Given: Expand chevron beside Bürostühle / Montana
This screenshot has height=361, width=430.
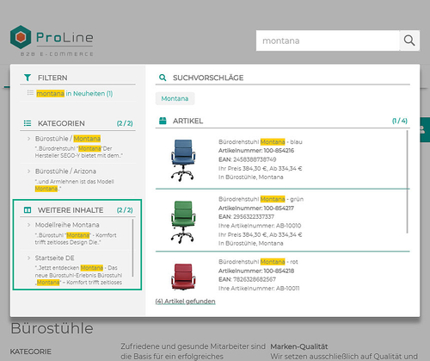Looking at the screenshot, I should [x=28, y=139].
